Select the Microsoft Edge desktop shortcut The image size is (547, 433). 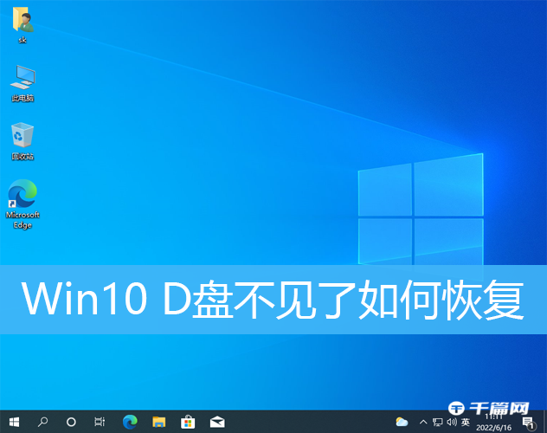[x=23, y=204]
